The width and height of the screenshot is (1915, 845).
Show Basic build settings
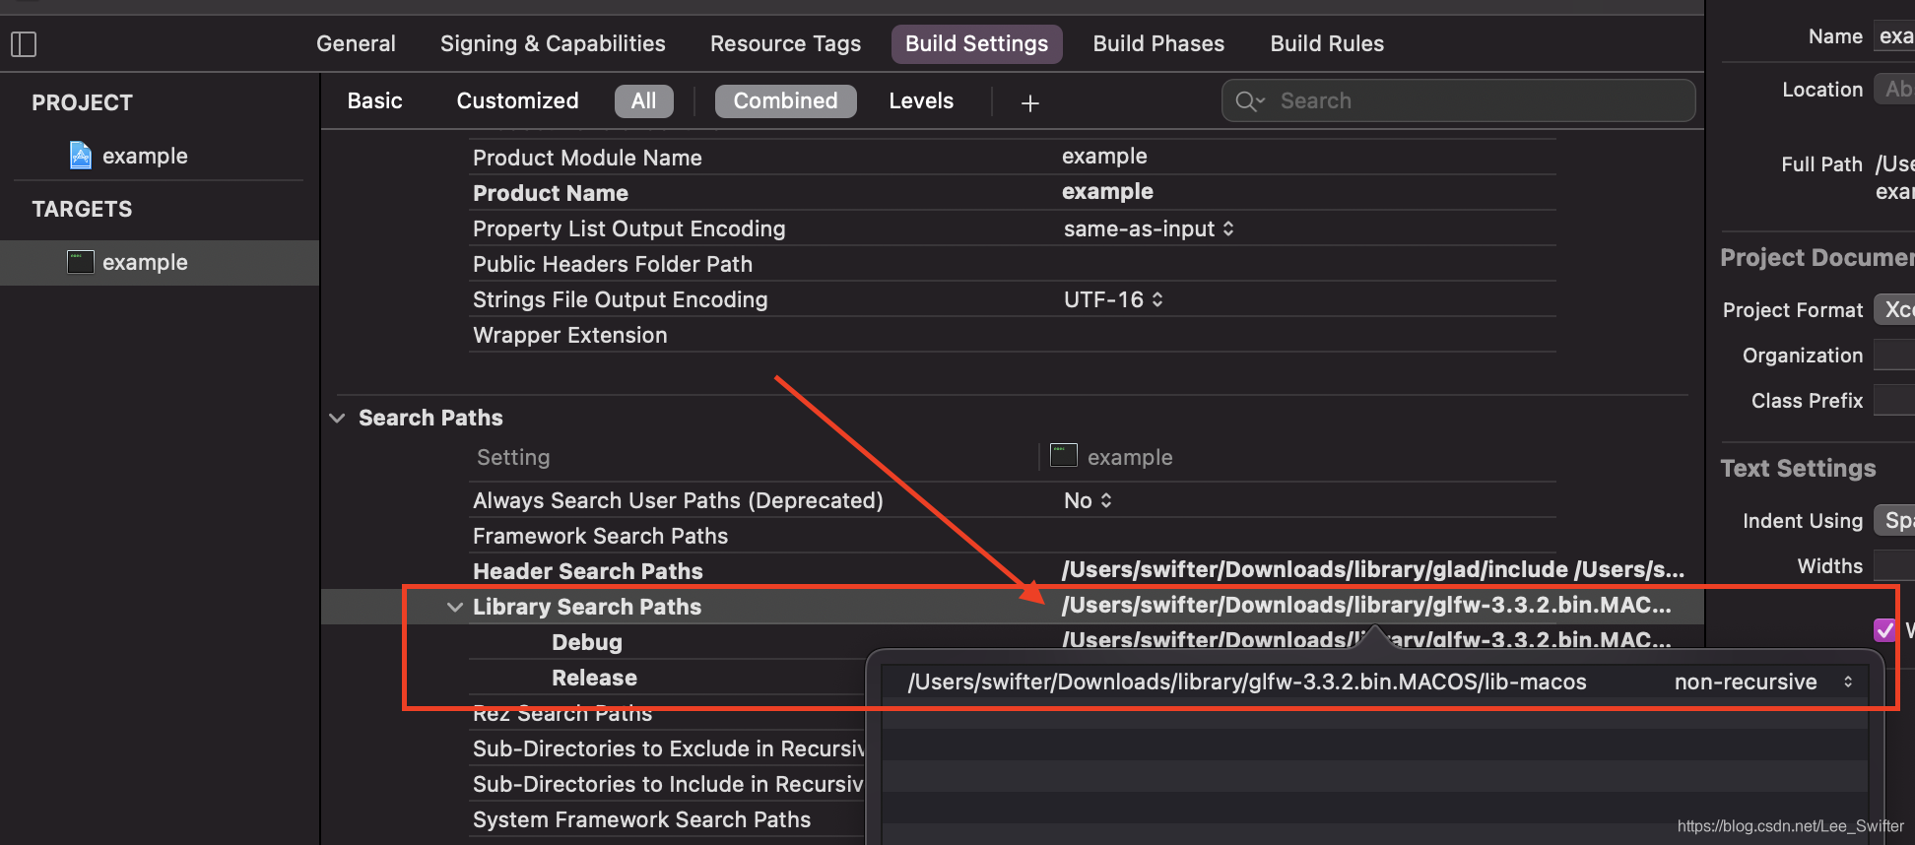tap(375, 100)
